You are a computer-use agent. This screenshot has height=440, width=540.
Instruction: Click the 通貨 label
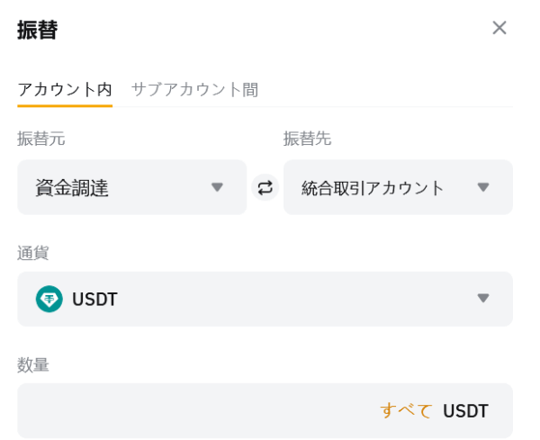[x=33, y=253]
